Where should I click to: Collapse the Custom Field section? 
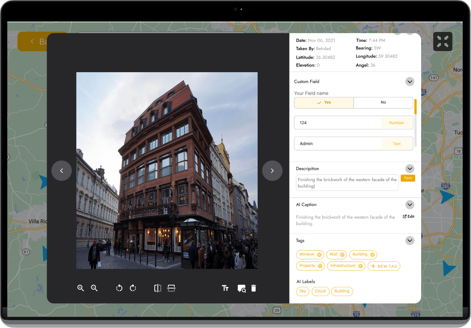point(410,81)
